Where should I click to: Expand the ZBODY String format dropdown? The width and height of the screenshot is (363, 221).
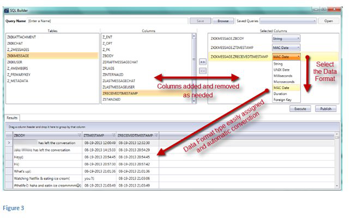tap(298, 39)
